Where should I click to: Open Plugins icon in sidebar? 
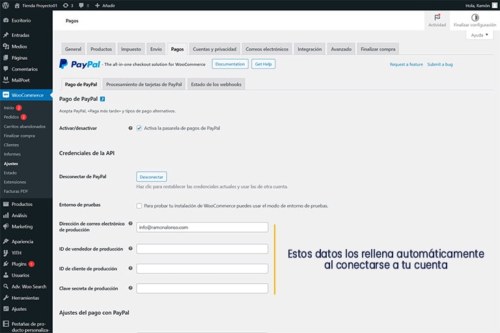tap(6, 264)
